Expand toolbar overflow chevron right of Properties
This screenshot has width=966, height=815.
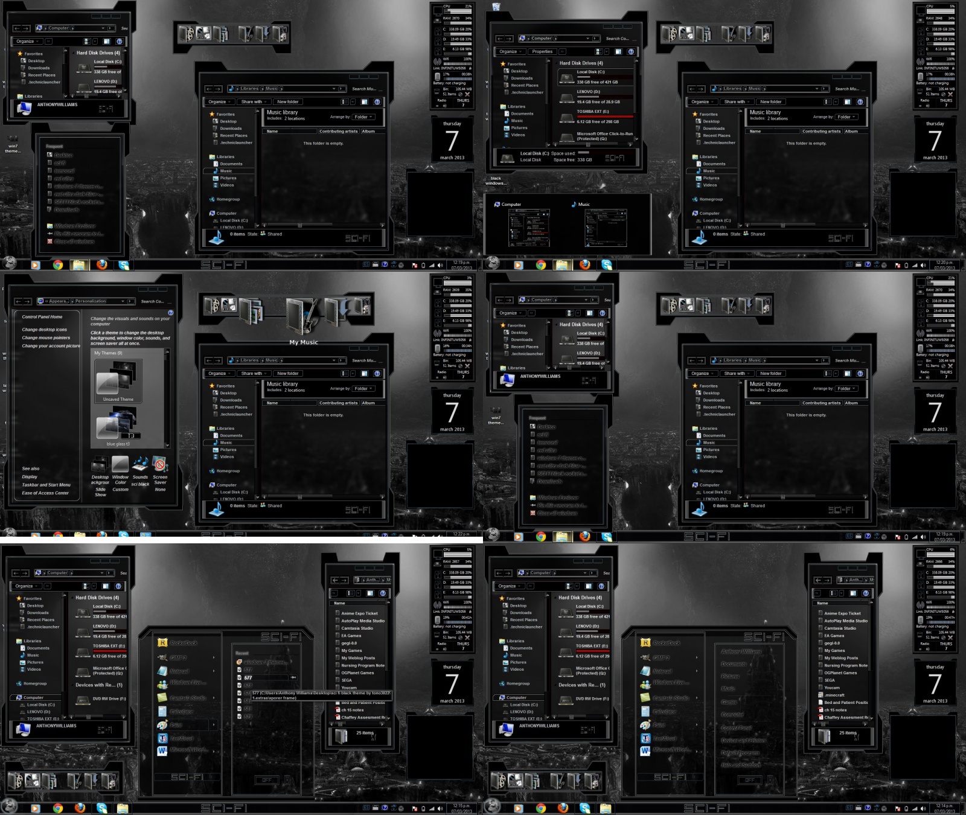(563, 52)
